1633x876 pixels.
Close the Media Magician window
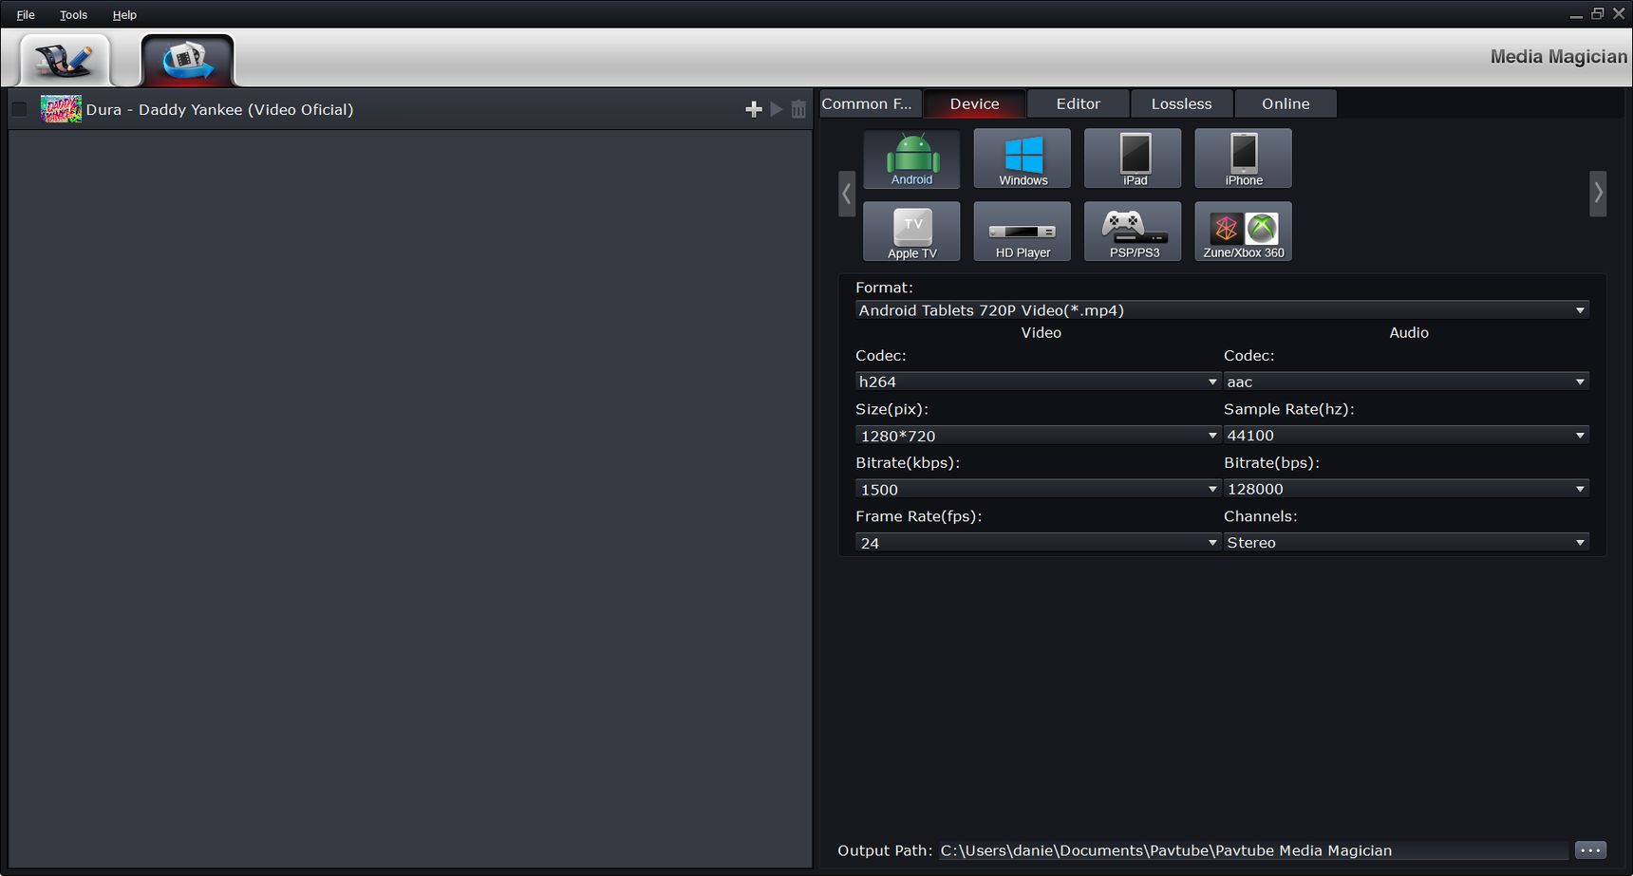(x=1619, y=13)
